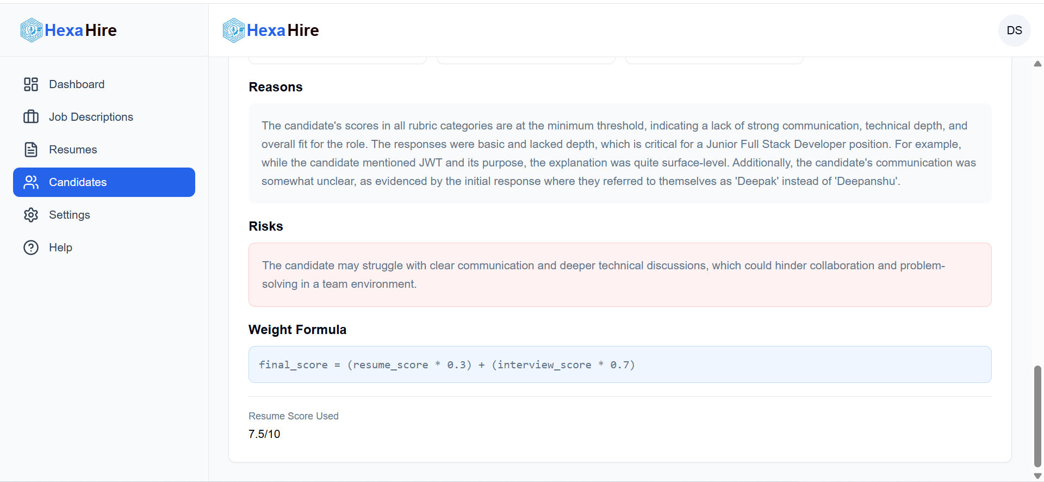Click inside the Risks warning box
1044x482 pixels.
click(x=620, y=275)
